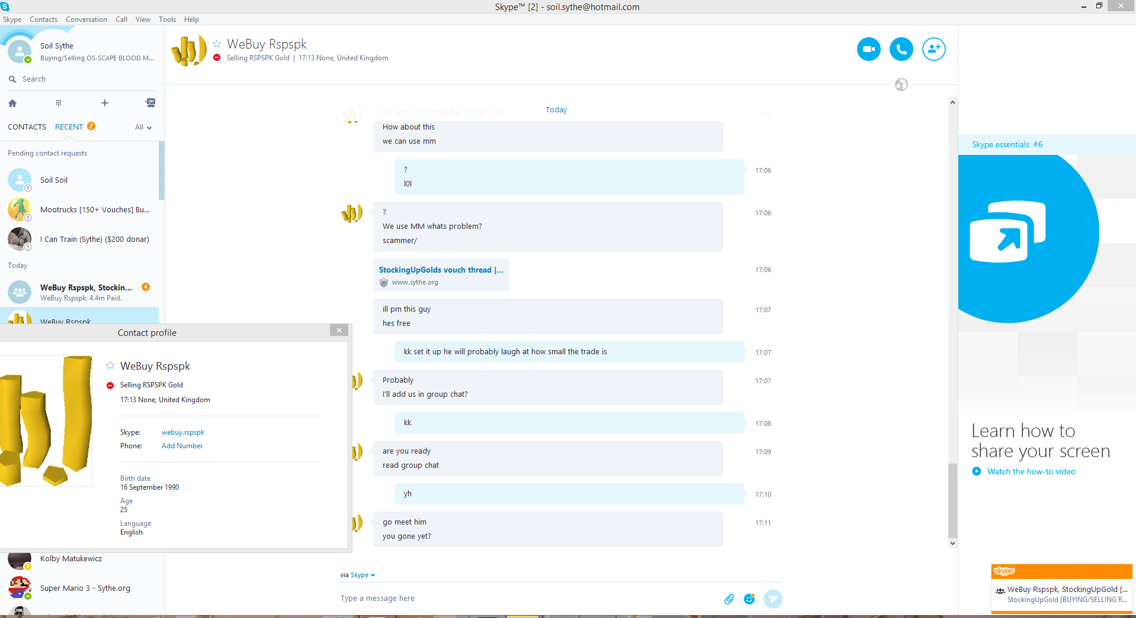Click Add Number in contact profile
1136x618 pixels.
click(x=182, y=446)
